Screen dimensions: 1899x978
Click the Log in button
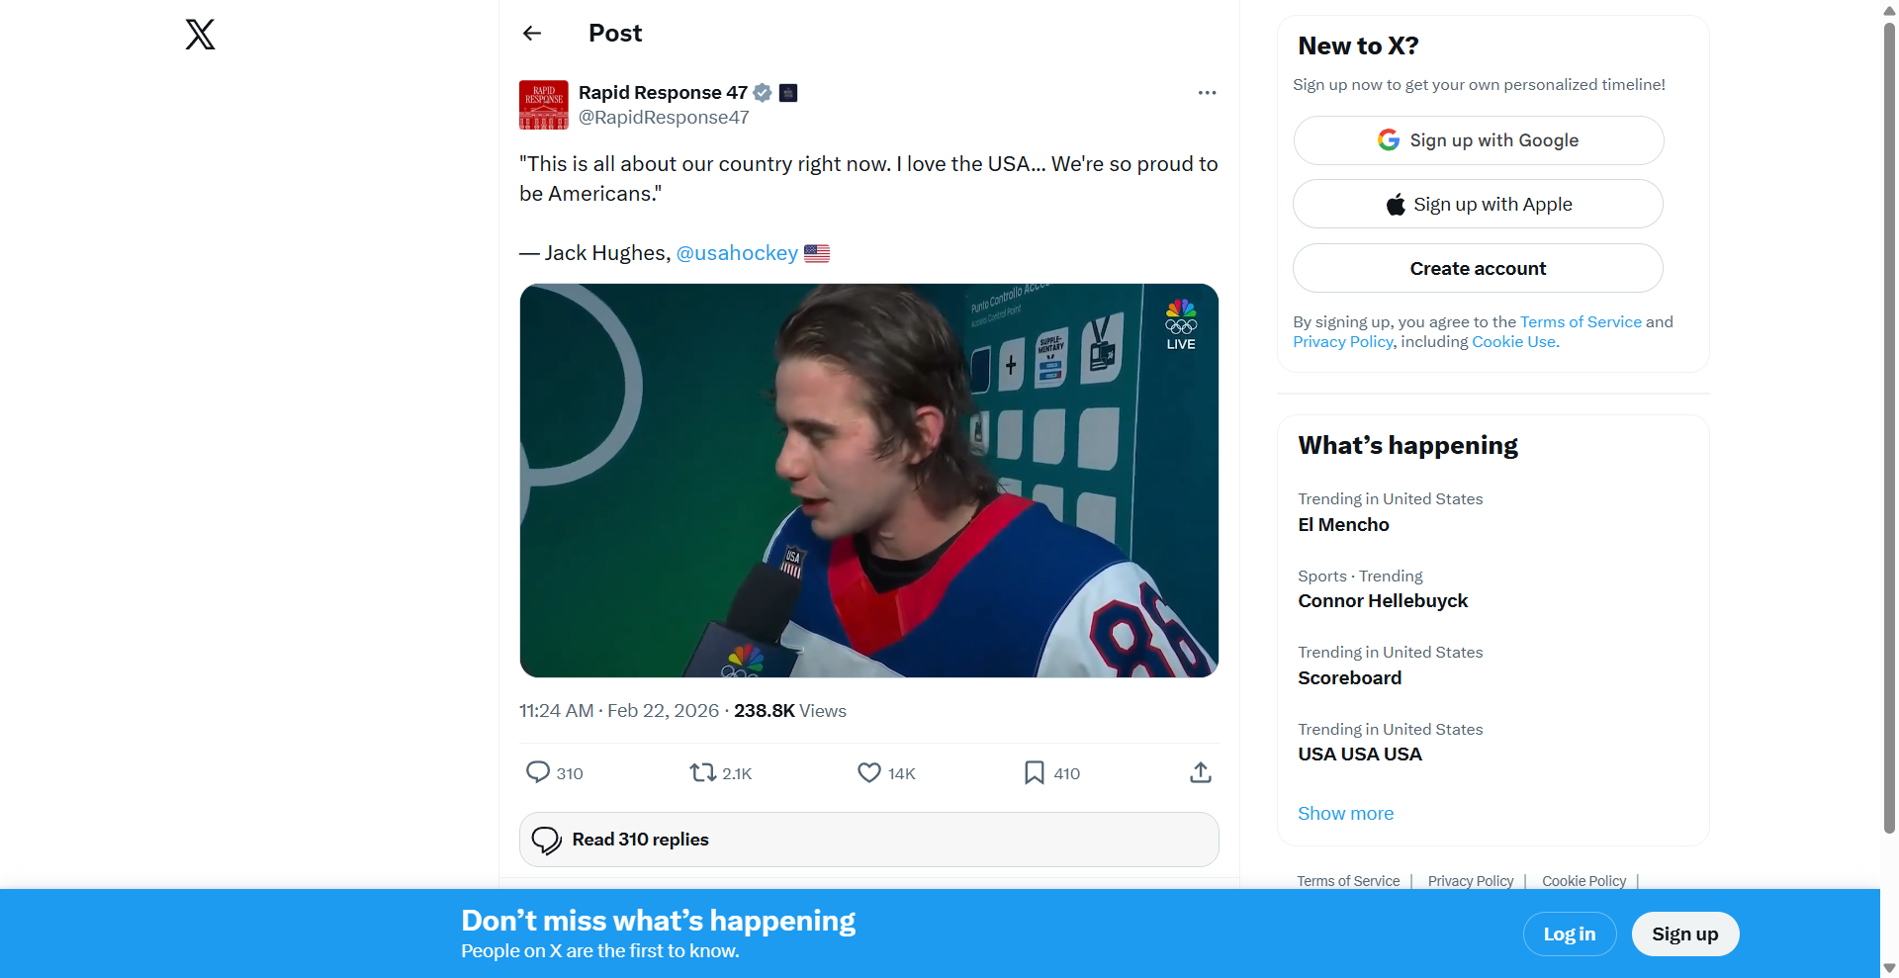coord(1569,934)
